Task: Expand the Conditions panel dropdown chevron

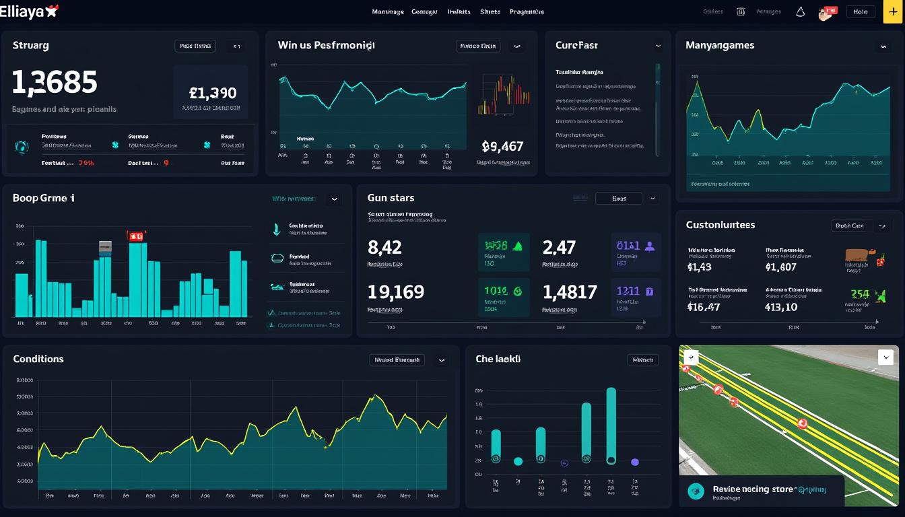Action: click(x=442, y=360)
